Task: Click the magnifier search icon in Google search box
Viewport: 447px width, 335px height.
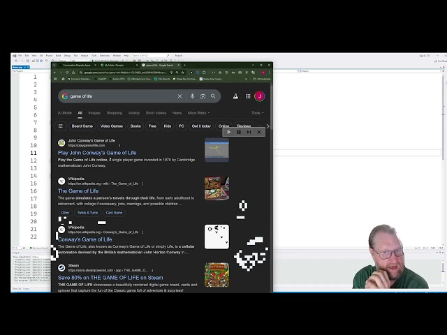Action: click(213, 96)
